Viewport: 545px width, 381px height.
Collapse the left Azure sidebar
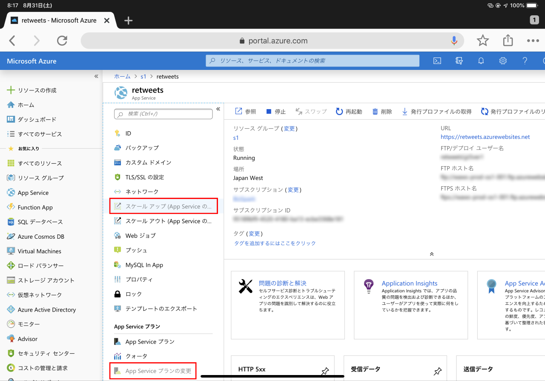tap(96, 76)
